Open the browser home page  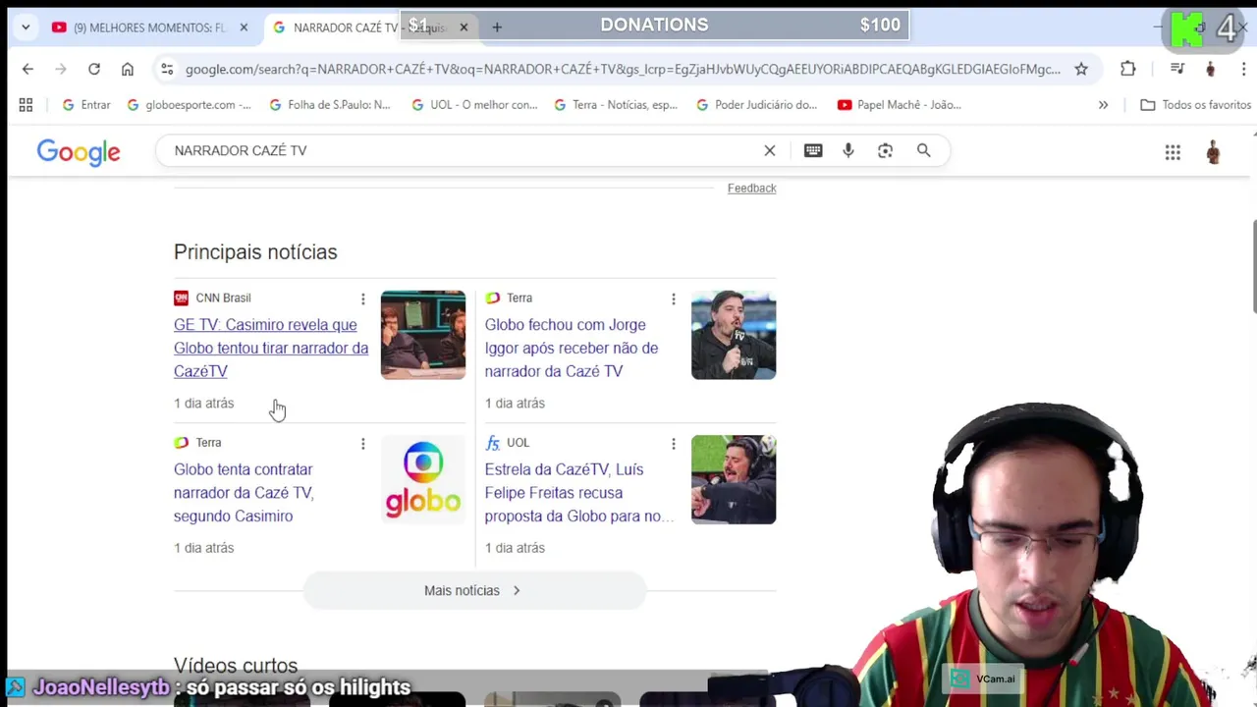(128, 69)
